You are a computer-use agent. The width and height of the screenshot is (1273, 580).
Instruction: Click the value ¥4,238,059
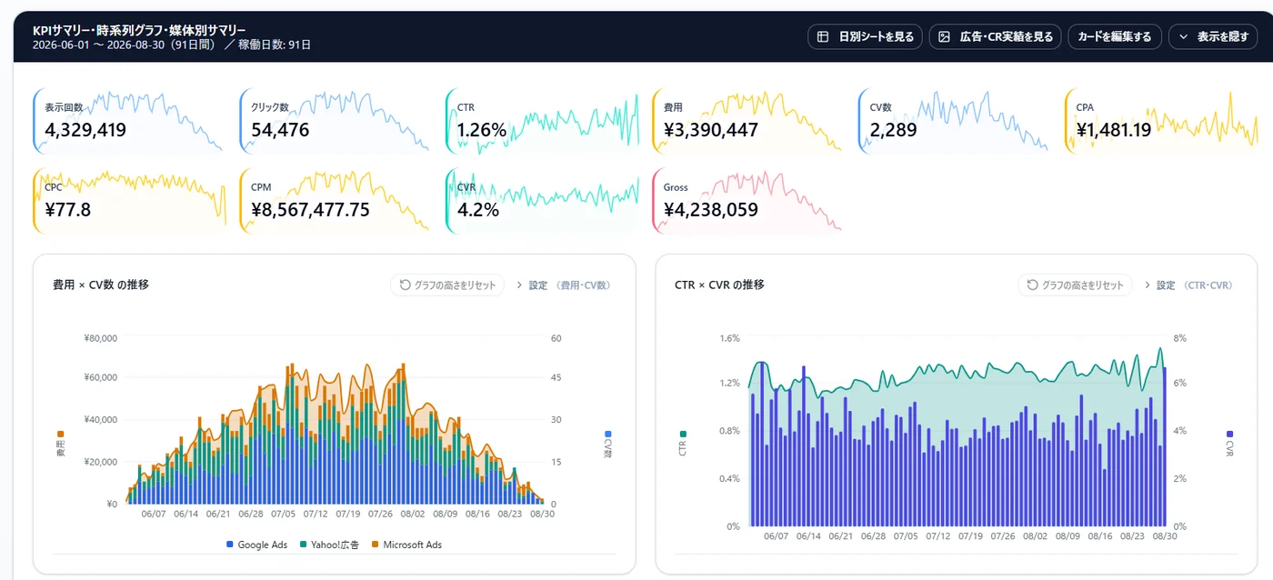(711, 210)
